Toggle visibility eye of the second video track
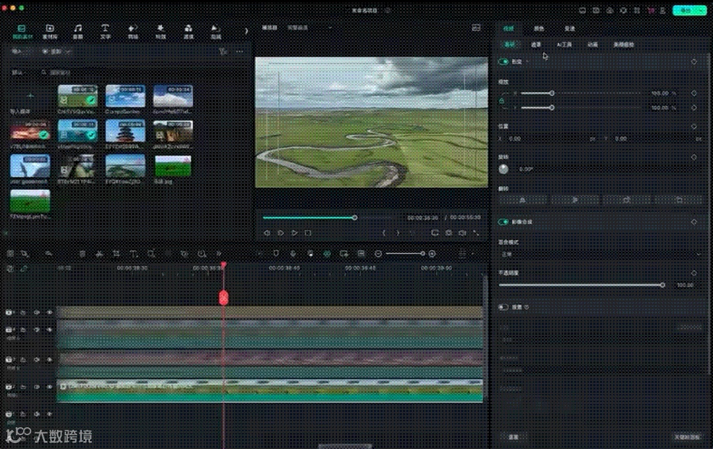 point(50,330)
